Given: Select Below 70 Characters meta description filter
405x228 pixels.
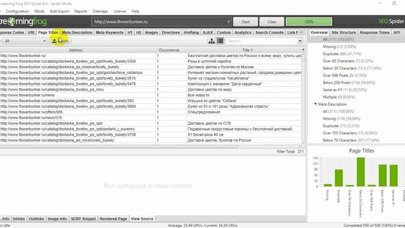Looking at the screenshot, I should tap(351, 140).
